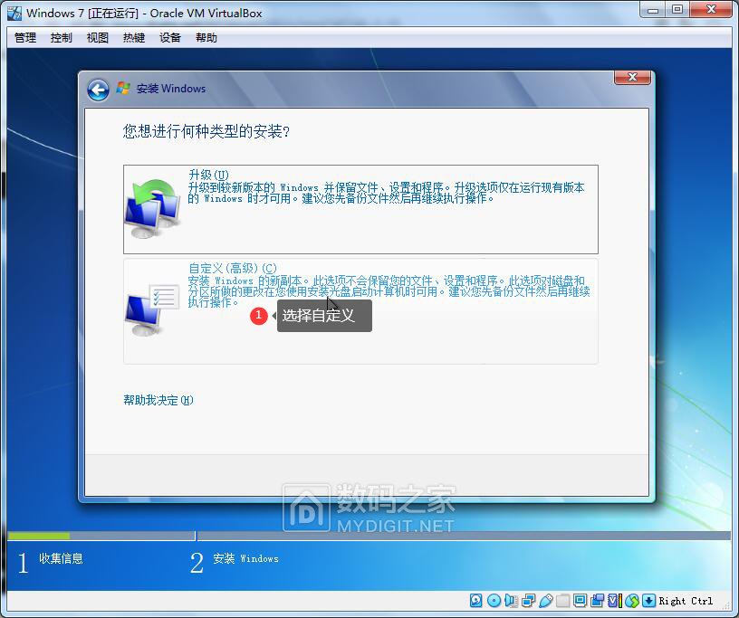Open the mouse integration status icon
The image size is (739, 618).
coord(632,601)
